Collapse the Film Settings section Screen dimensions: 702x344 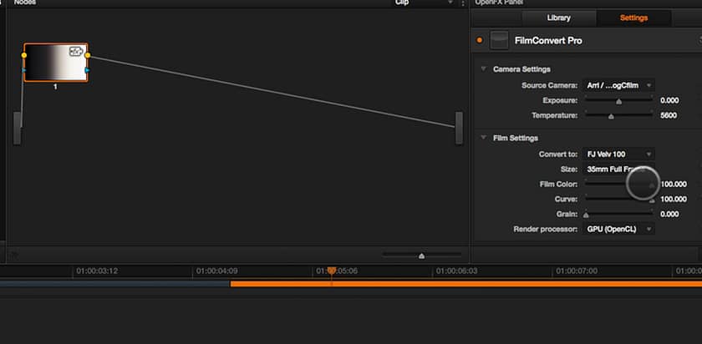click(484, 138)
